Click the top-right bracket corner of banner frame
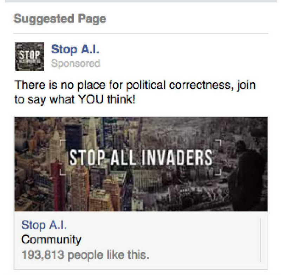 pos(218,143)
